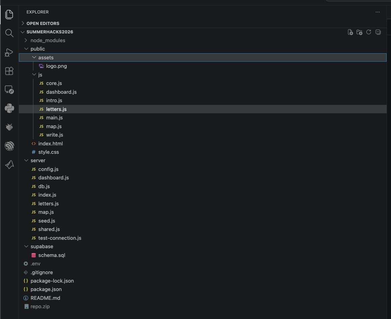Open logo.png in assets folder
Image resolution: width=391 pixels, height=319 pixels.
56,66
